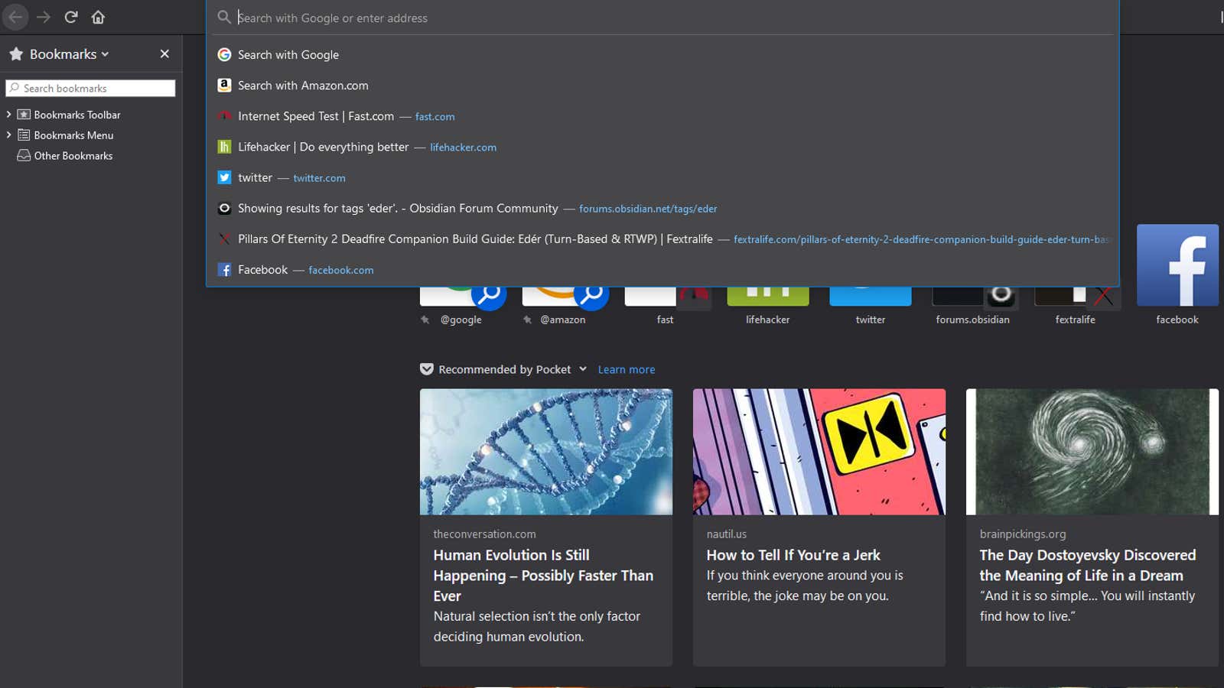Viewport: 1224px width, 688px height.
Task: Click the brainpickings.org source label
Action: (1023, 534)
